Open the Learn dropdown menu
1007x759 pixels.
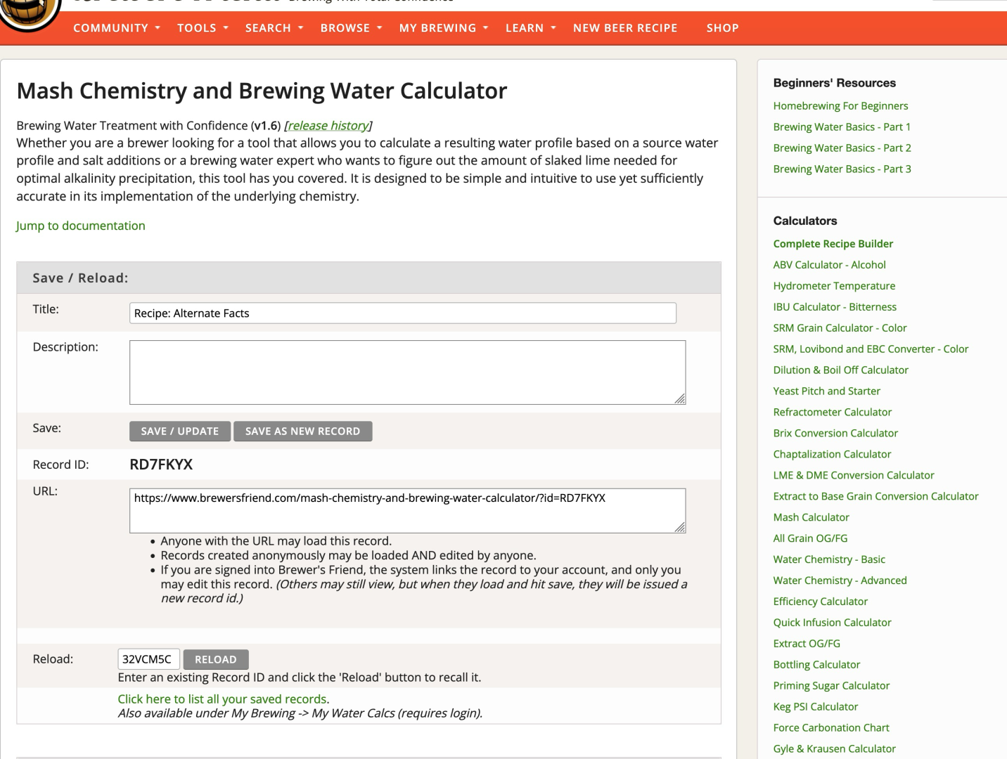click(530, 28)
